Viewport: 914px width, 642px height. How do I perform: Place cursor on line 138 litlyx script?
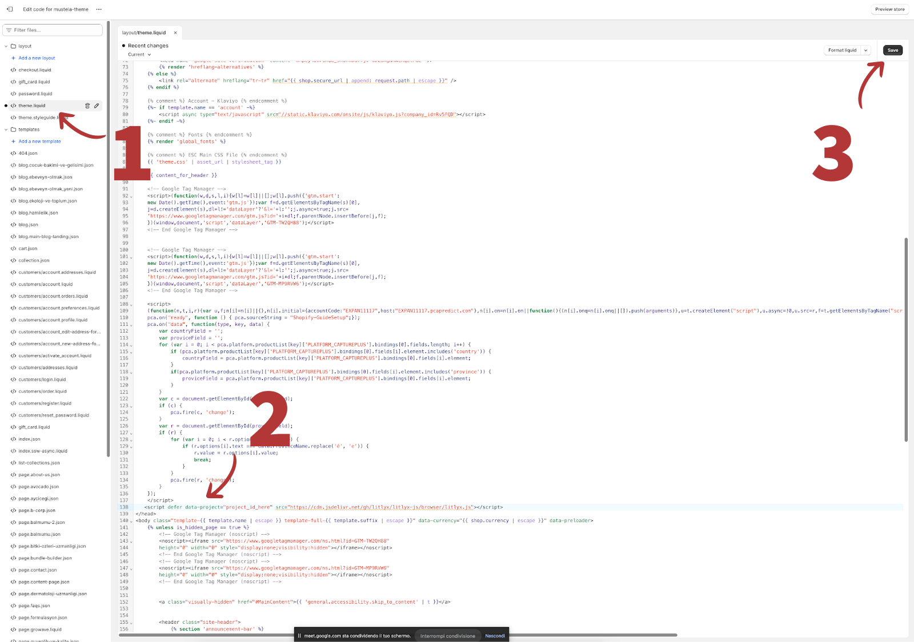coord(323,507)
